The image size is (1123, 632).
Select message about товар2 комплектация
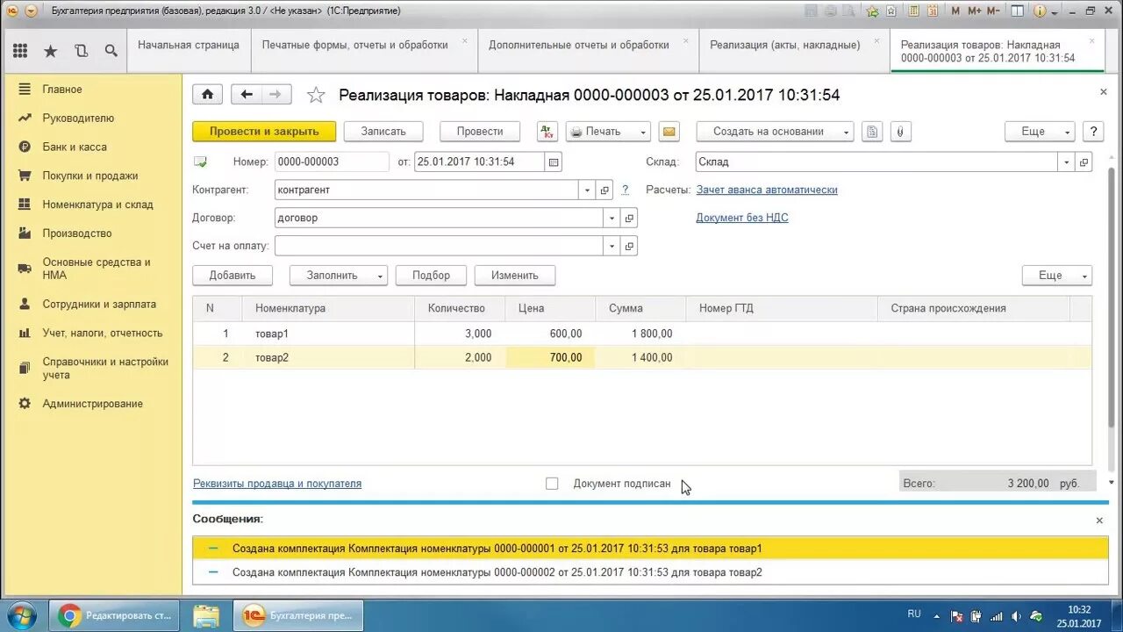(x=650, y=572)
